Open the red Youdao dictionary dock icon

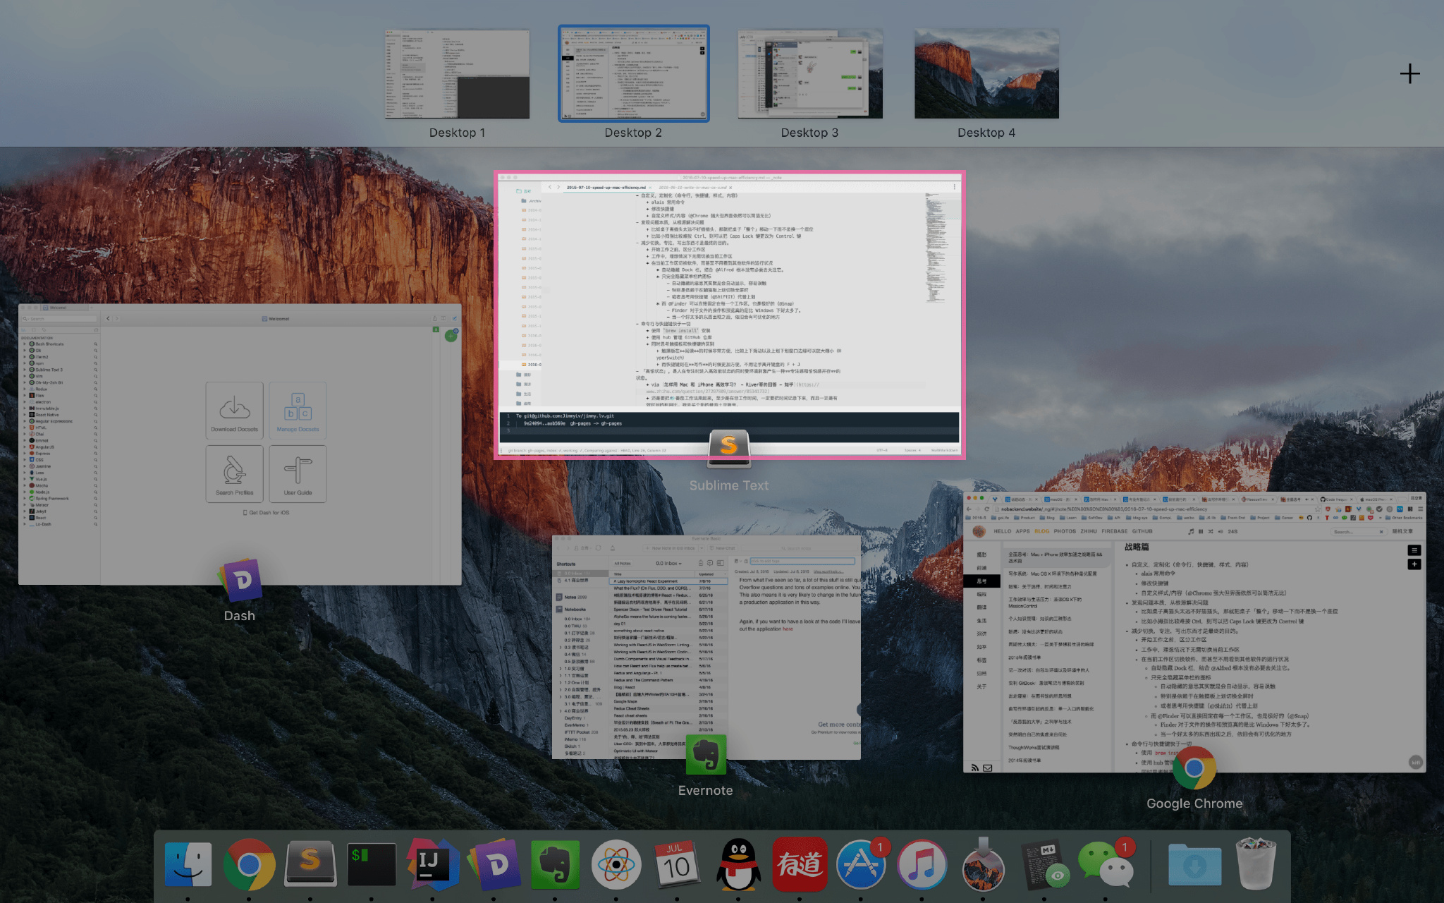pos(800,865)
